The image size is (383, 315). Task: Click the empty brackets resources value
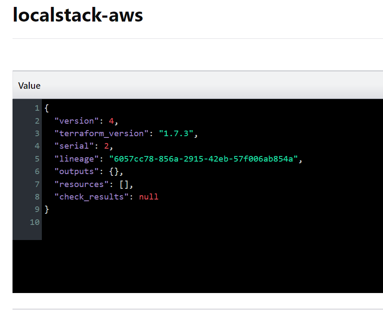[x=124, y=184]
